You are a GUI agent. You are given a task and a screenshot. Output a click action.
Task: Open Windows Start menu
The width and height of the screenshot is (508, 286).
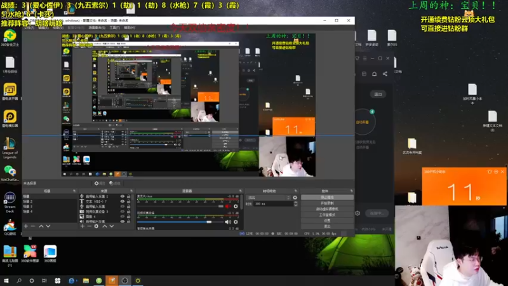[6, 280]
